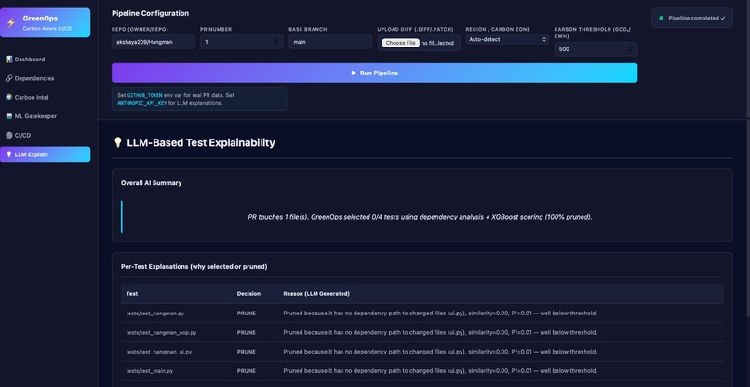The width and height of the screenshot is (750, 387).
Task: Click tests/test_hangman_ui.py table cell
Action: (x=159, y=352)
